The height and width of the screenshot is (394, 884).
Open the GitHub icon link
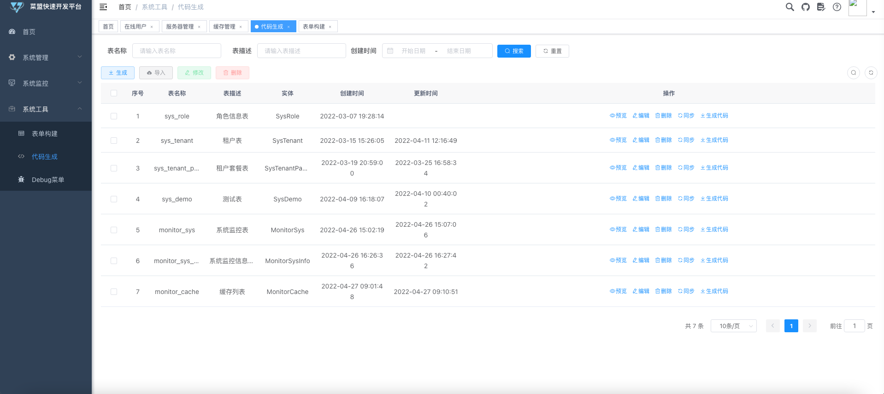[806, 7]
